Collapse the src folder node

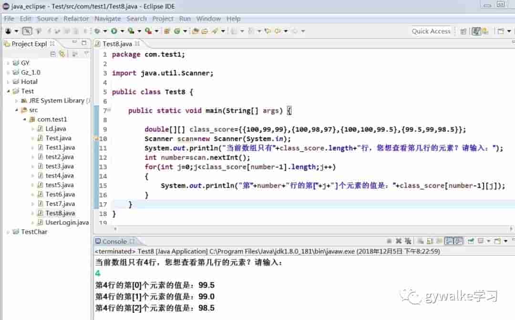coord(16,110)
